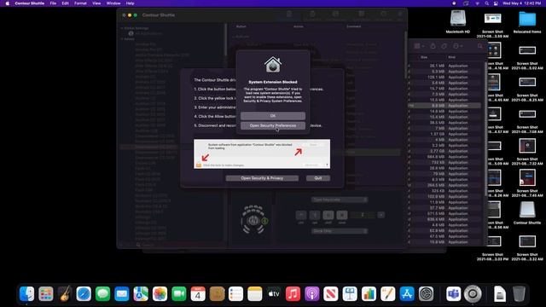Open System Preferences from the Dock
This screenshot has width=546, height=307.
(426, 294)
